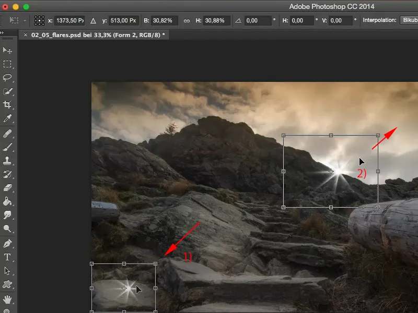Select the Lasso tool
Screen dimensions: 418x313
(7, 77)
